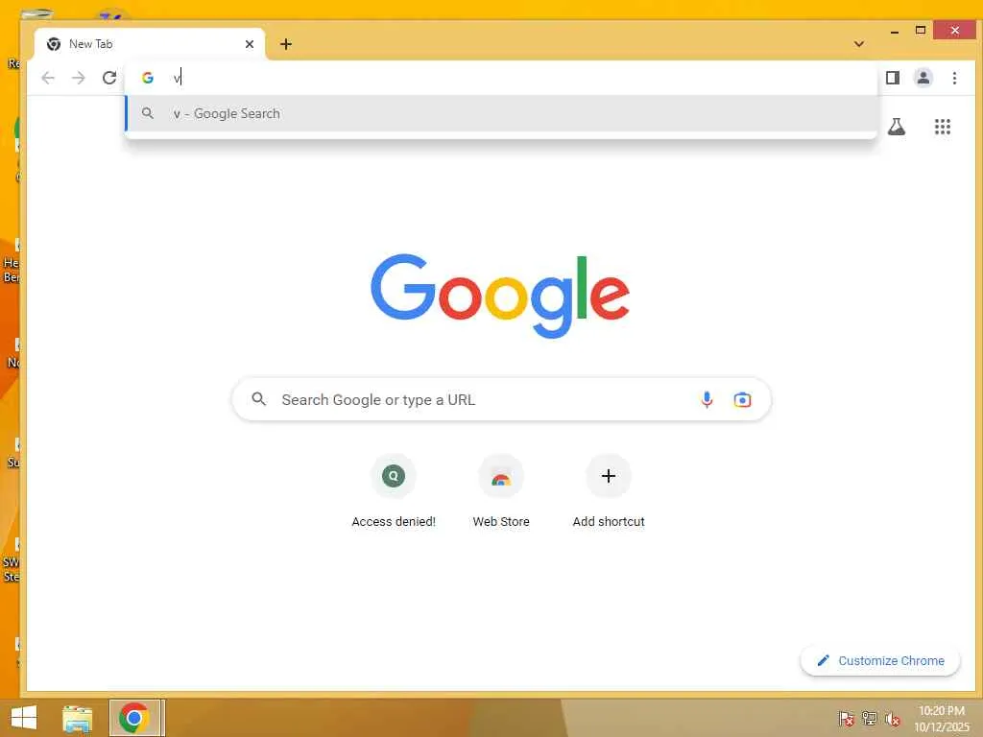The image size is (983, 737).
Task: Click the Google logo
Action: tap(499, 296)
